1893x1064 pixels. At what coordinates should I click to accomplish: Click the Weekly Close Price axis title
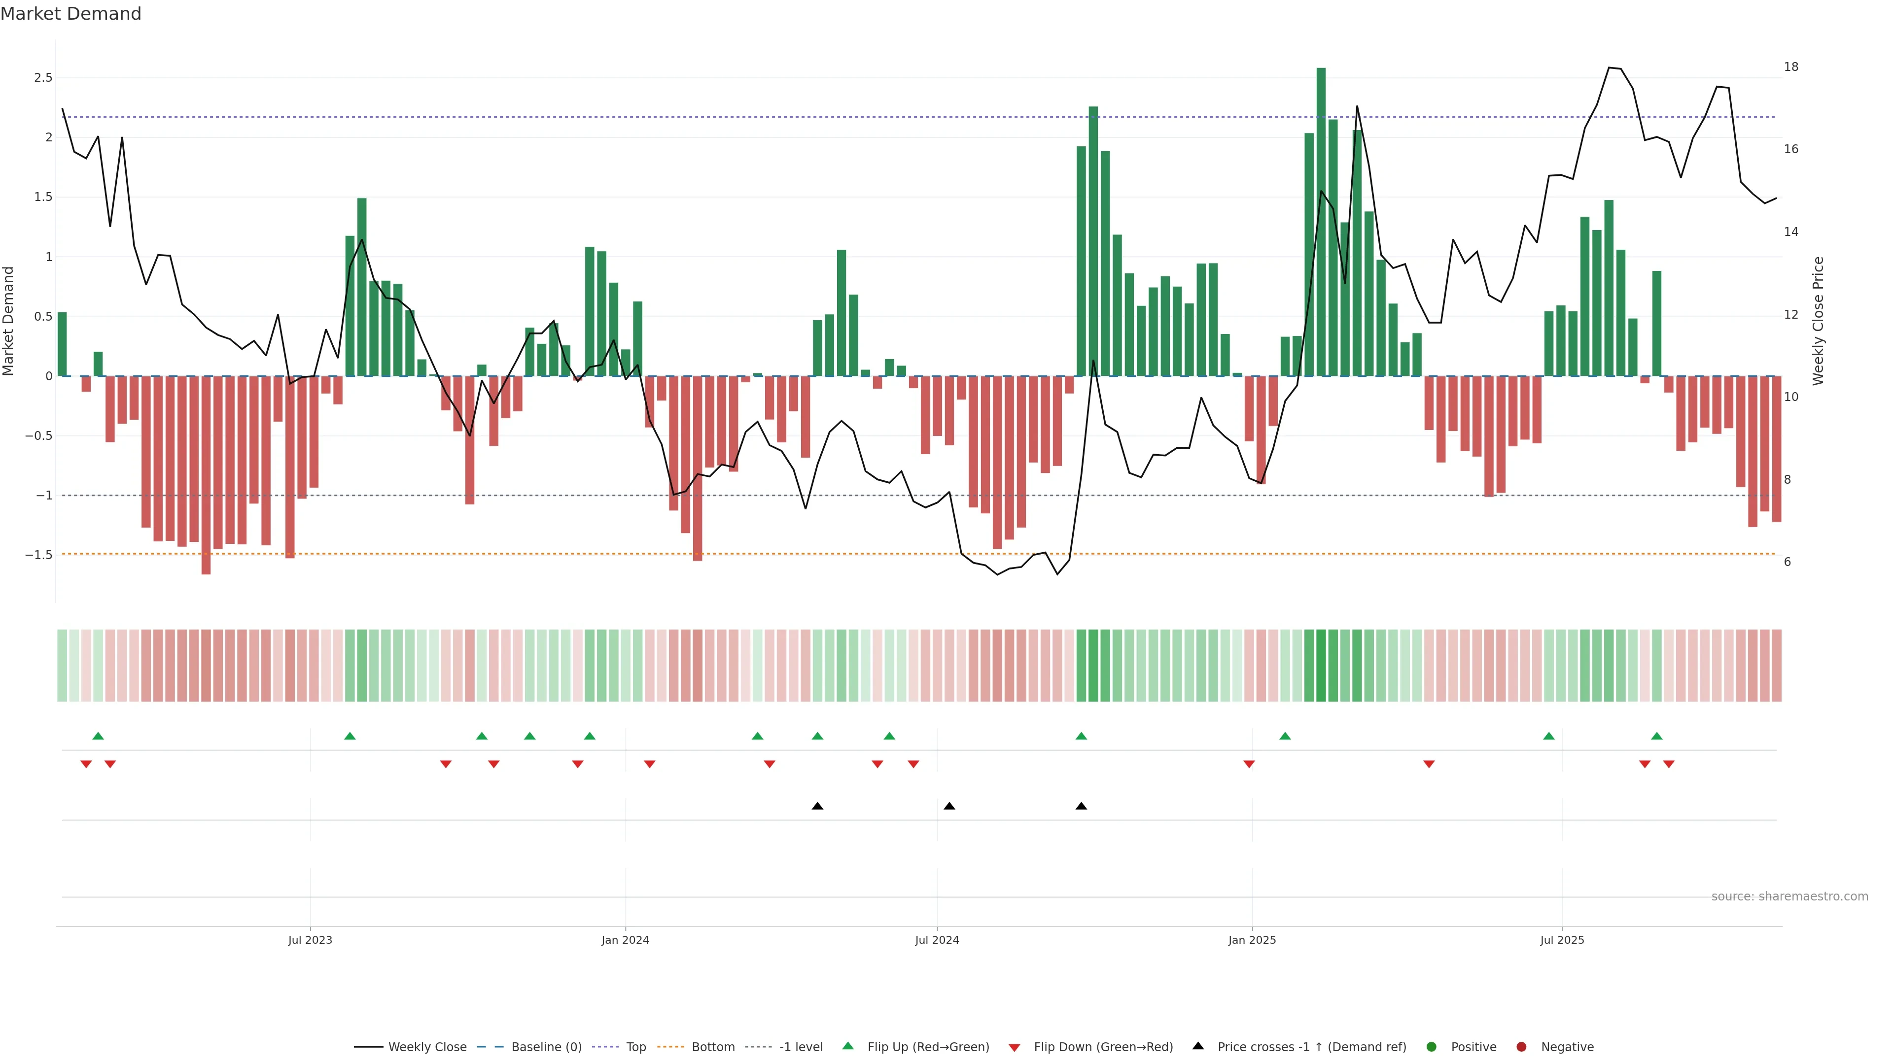[x=1818, y=321]
